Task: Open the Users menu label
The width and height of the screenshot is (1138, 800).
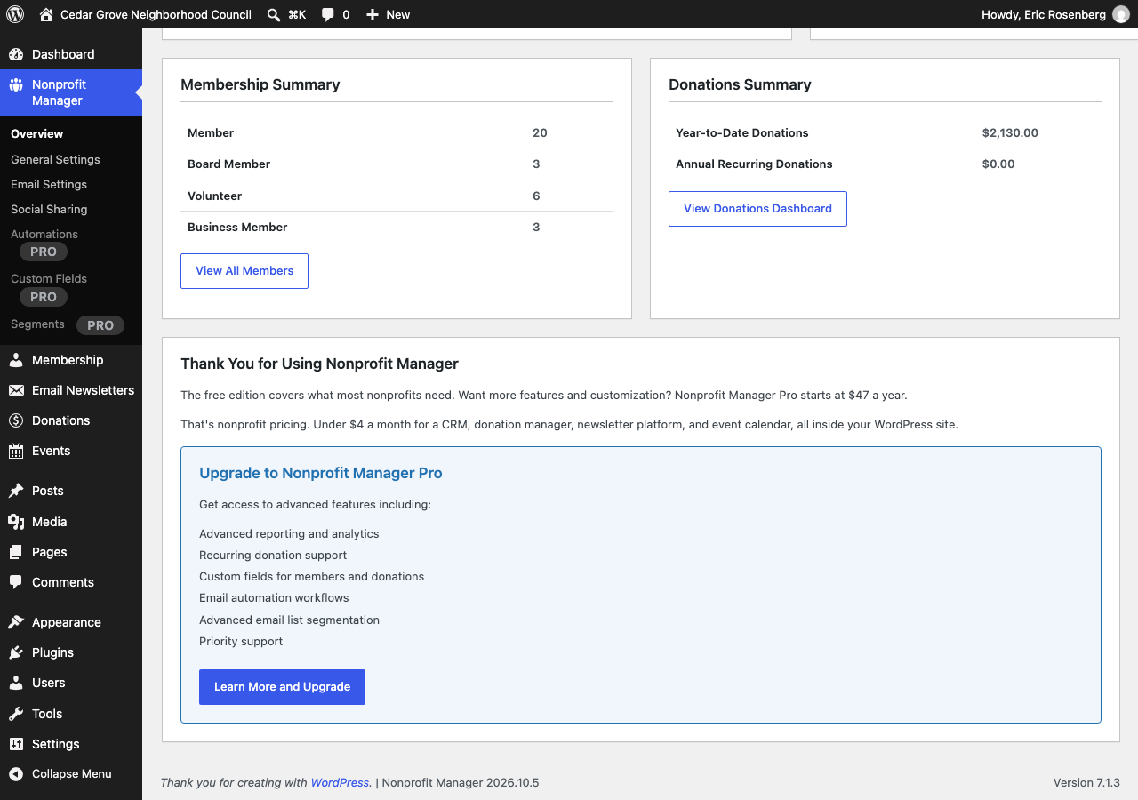Action: click(49, 683)
